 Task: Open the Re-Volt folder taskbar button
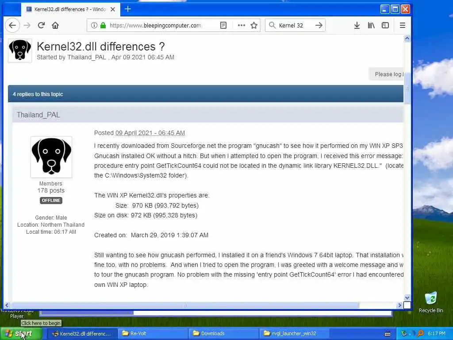[153, 334]
